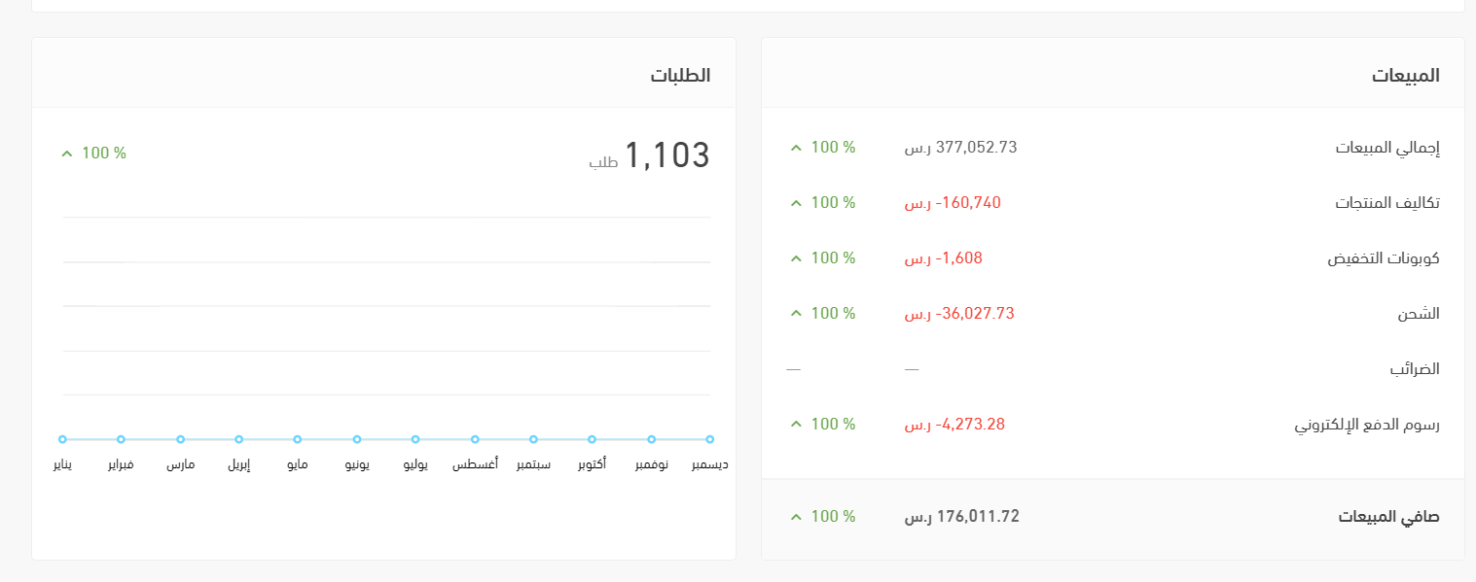Click the 1,103 orders total
Viewport: 1476px width, 582px height.
[666, 155]
